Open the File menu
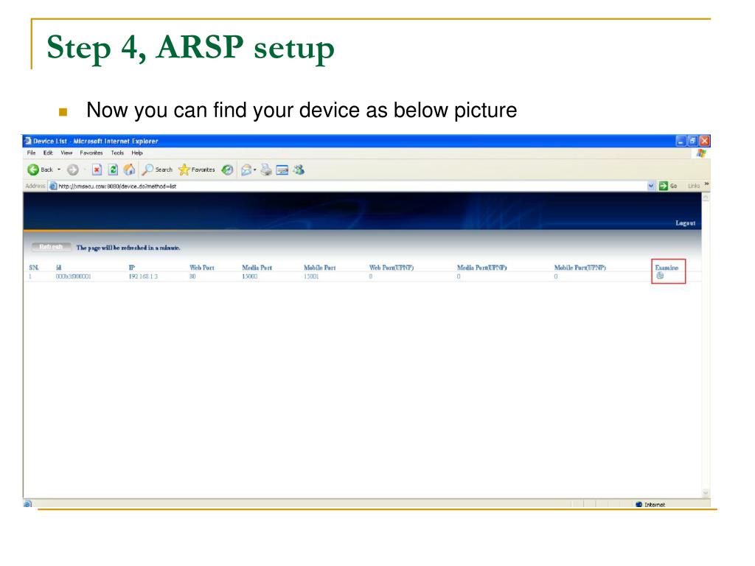755x566 pixels. point(31,153)
